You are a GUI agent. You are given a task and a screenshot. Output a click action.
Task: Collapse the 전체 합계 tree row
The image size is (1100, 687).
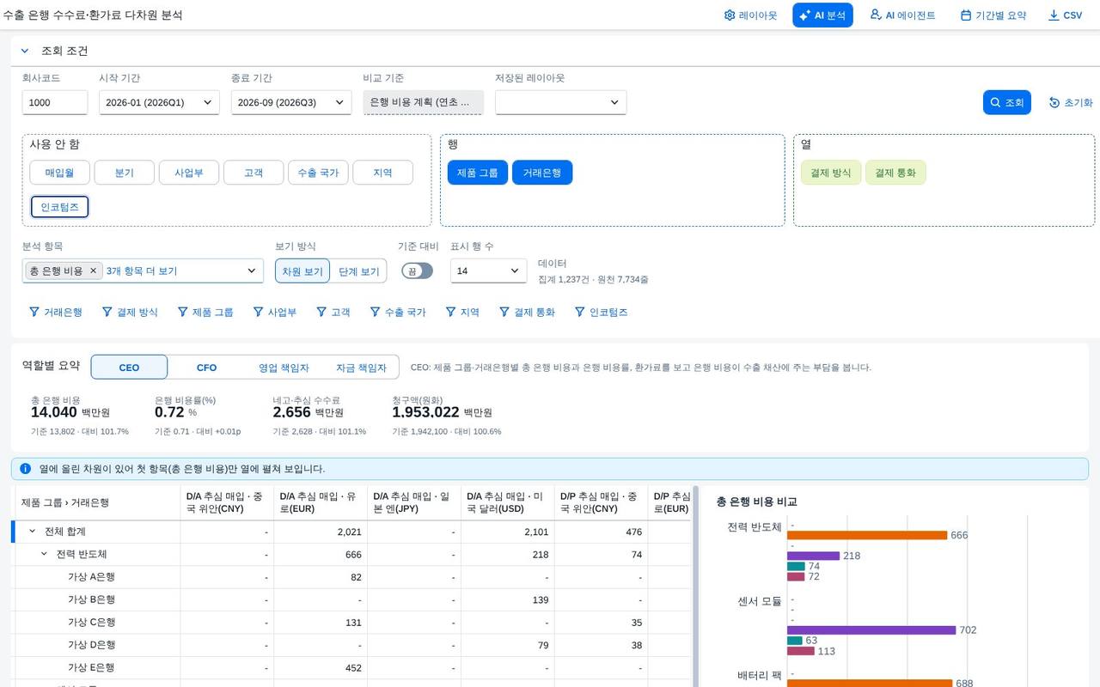coord(33,532)
